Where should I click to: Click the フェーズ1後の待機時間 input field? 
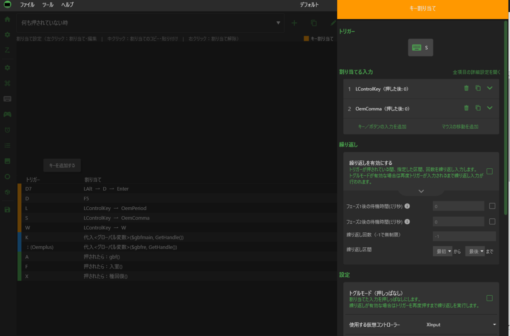[459, 206]
